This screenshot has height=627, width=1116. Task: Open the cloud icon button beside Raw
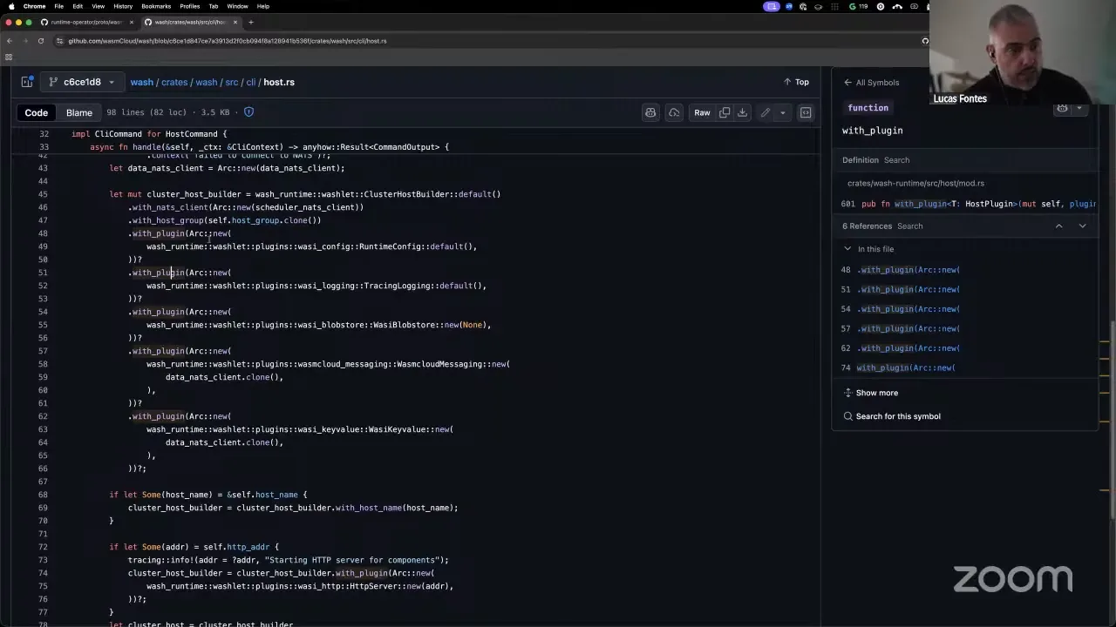click(x=674, y=112)
